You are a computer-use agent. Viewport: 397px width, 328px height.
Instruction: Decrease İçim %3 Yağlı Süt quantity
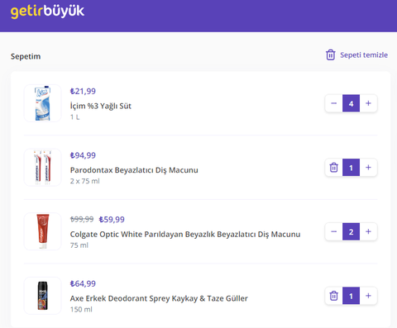[x=333, y=103]
